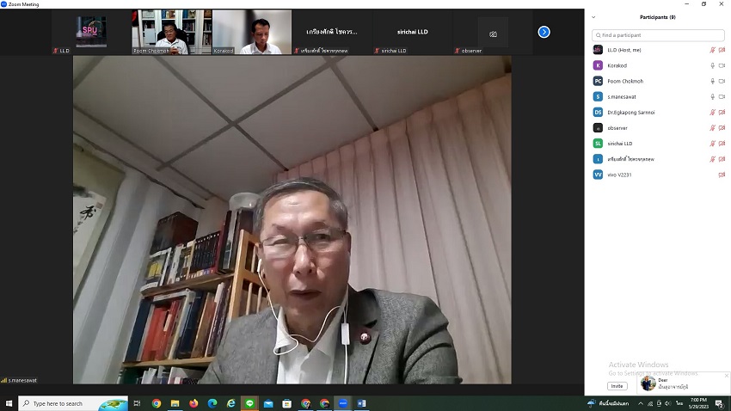
Task: Open Microsoft Edge from the taskbar
Action: click(212, 403)
